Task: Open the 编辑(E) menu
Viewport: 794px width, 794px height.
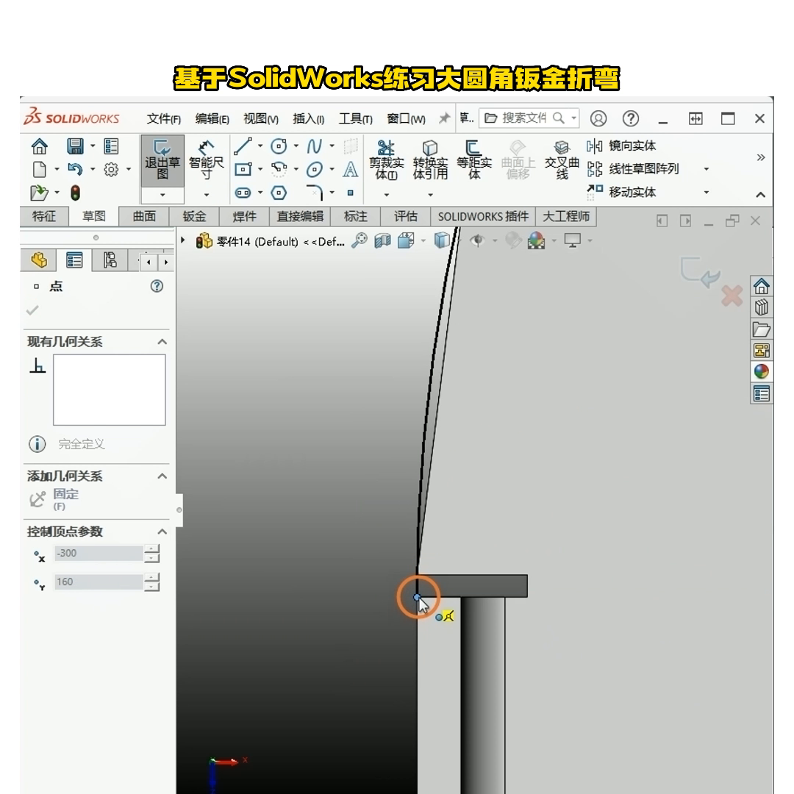Action: 212,119
